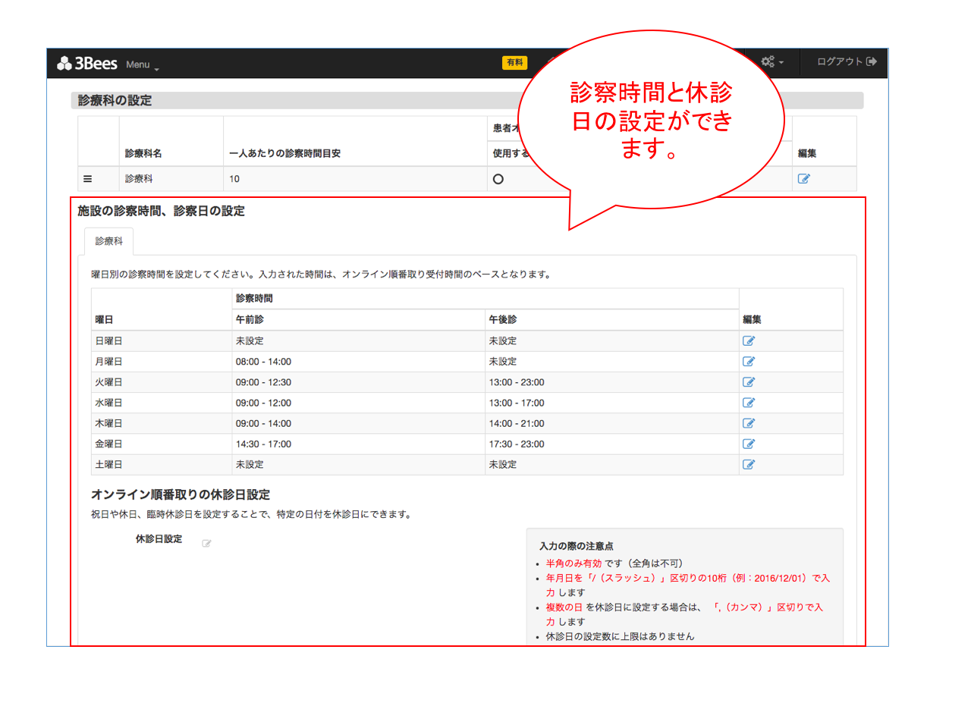Click the 有料 badge in the navbar
This screenshot has width=971, height=728.
pos(515,63)
